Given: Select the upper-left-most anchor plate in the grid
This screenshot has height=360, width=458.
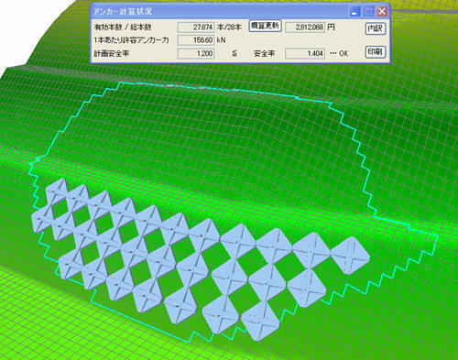Looking at the screenshot, I should (x=57, y=190).
